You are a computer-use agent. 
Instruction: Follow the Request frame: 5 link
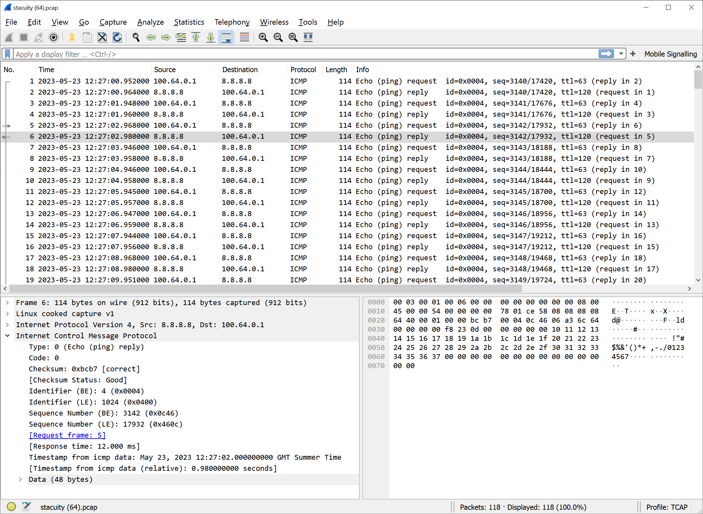click(67, 435)
